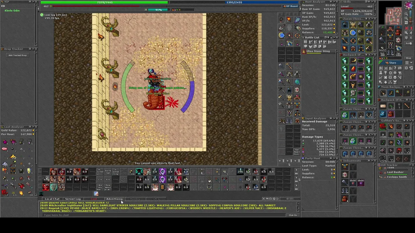
Task: Click the red backpack equipment slot
Action: point(398,32)
